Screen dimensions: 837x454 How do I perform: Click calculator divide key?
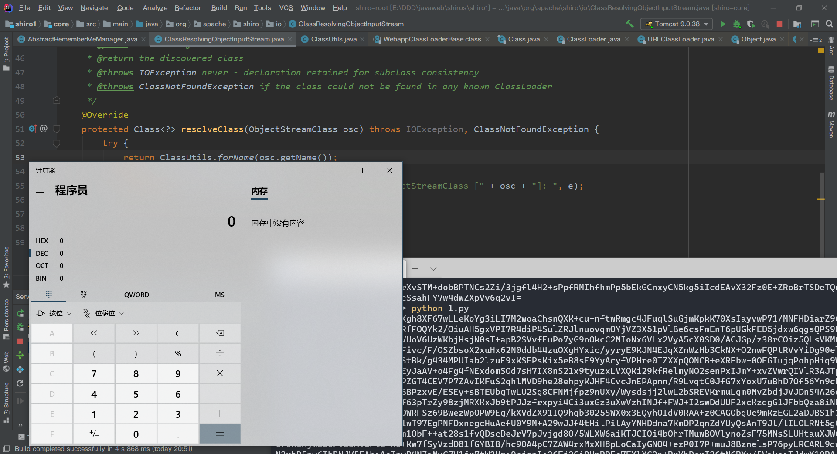(220, 353)
